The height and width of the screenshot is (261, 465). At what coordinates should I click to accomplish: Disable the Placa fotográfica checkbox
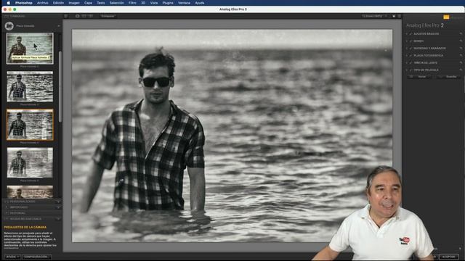point(411,55)
